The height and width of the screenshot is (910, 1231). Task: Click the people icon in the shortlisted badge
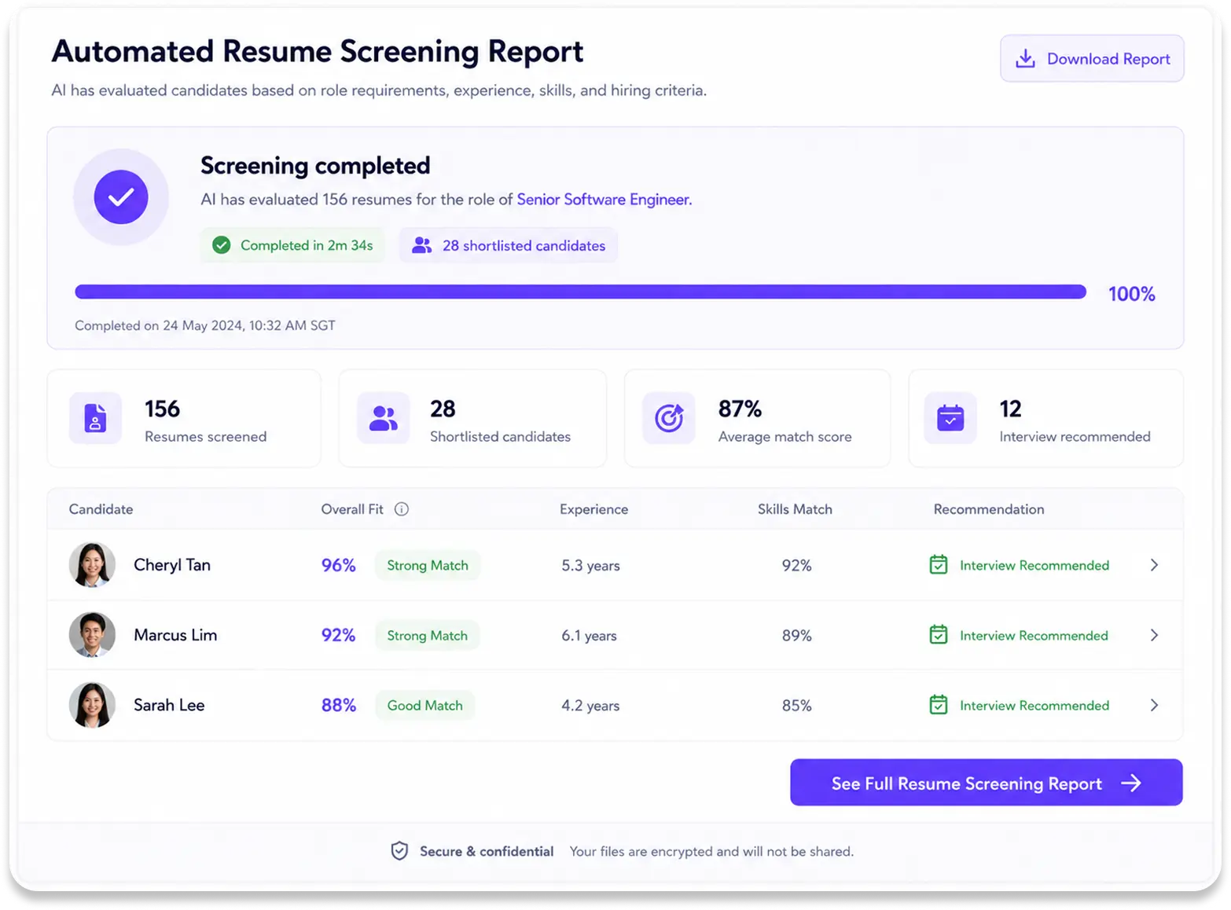tap(422, 245)
